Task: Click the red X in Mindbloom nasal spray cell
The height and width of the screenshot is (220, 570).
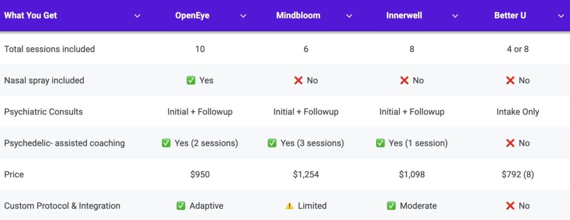Action: coord(298,80)
